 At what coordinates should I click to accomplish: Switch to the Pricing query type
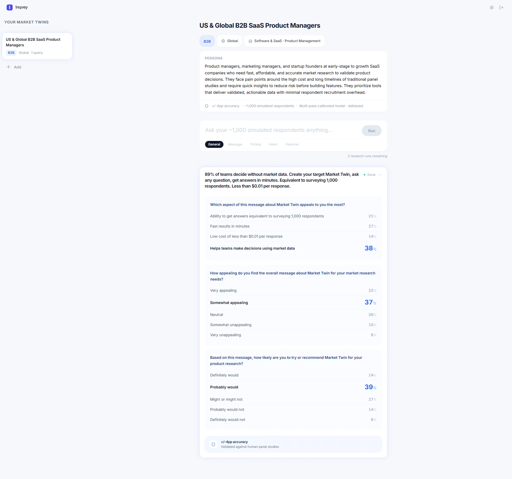(x=255, y=144)
